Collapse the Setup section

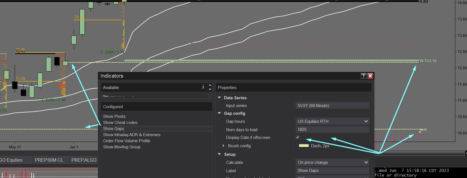pos(220,154)
